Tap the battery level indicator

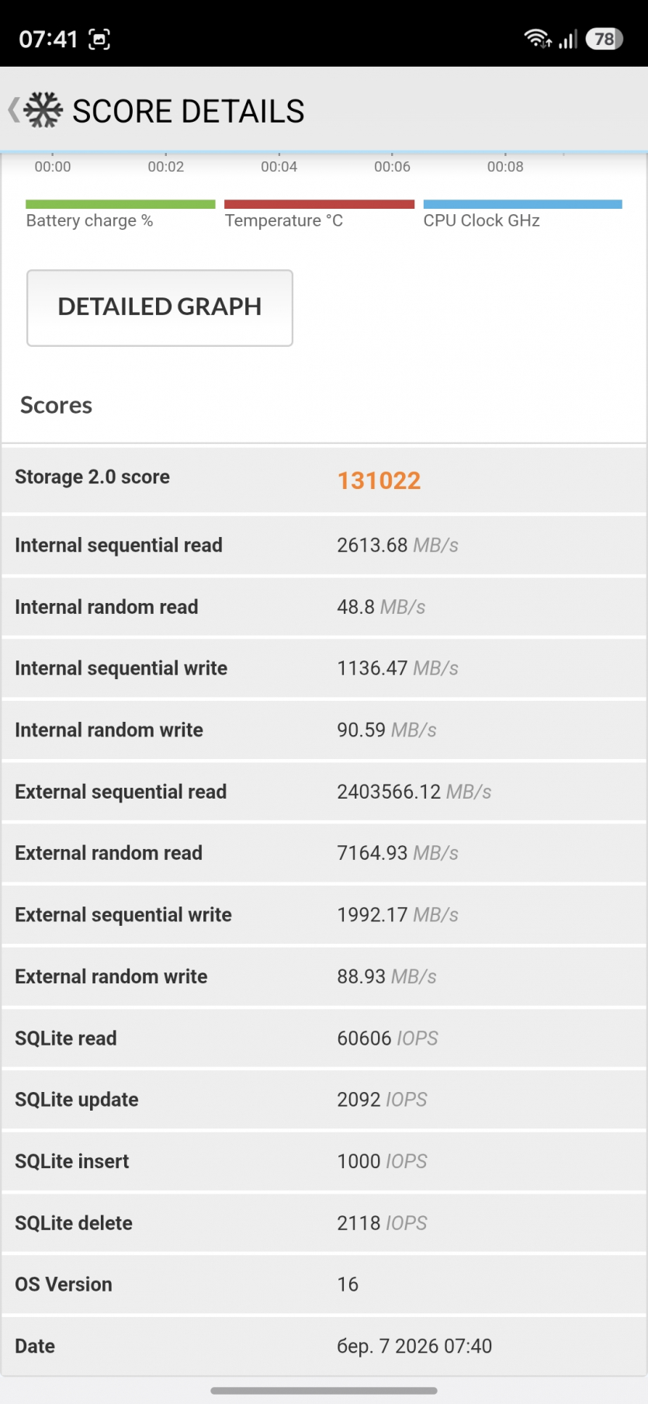pos(605,39)
